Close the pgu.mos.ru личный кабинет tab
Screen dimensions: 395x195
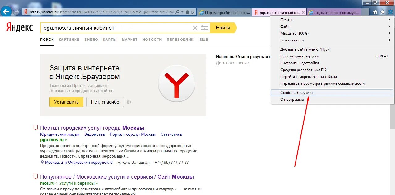click(303, 13)
